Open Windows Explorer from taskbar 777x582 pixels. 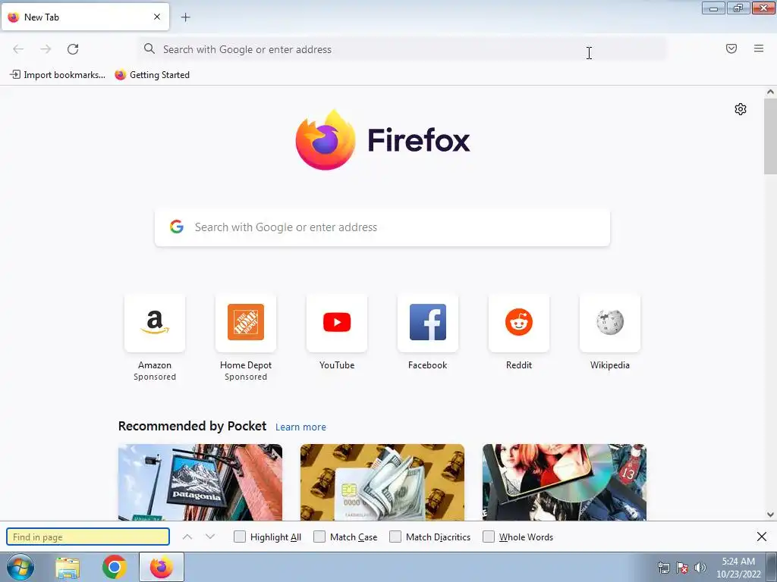pyautogui.click(x=68, y=568)
